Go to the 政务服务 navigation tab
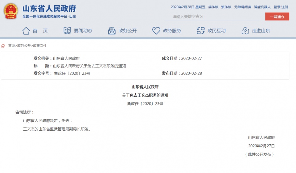 (172, 31)
